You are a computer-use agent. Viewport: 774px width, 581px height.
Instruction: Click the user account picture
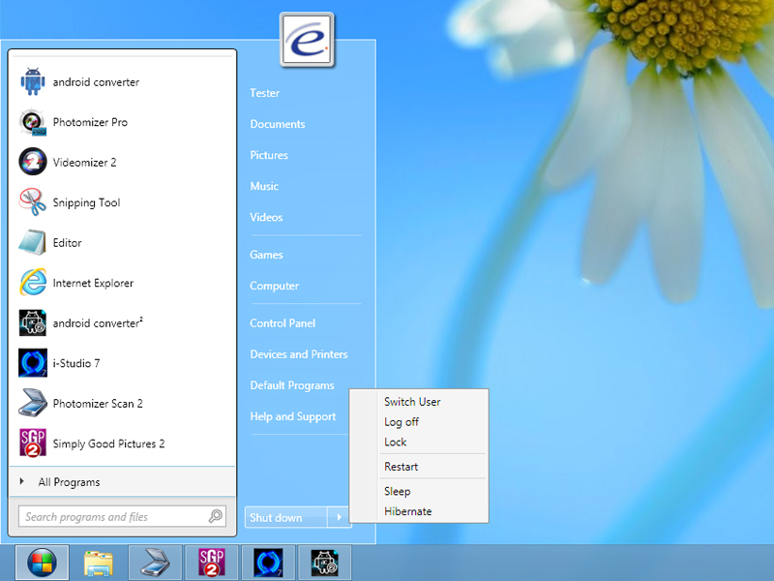[307, 40]
